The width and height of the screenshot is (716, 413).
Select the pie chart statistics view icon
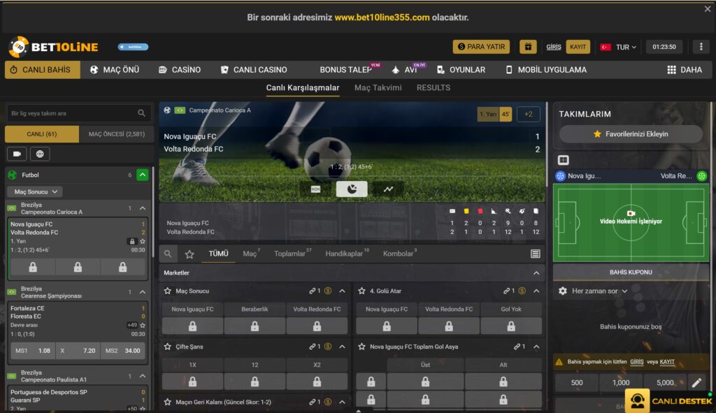352,189
